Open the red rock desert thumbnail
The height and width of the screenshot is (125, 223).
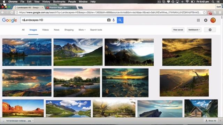(23, 108)
